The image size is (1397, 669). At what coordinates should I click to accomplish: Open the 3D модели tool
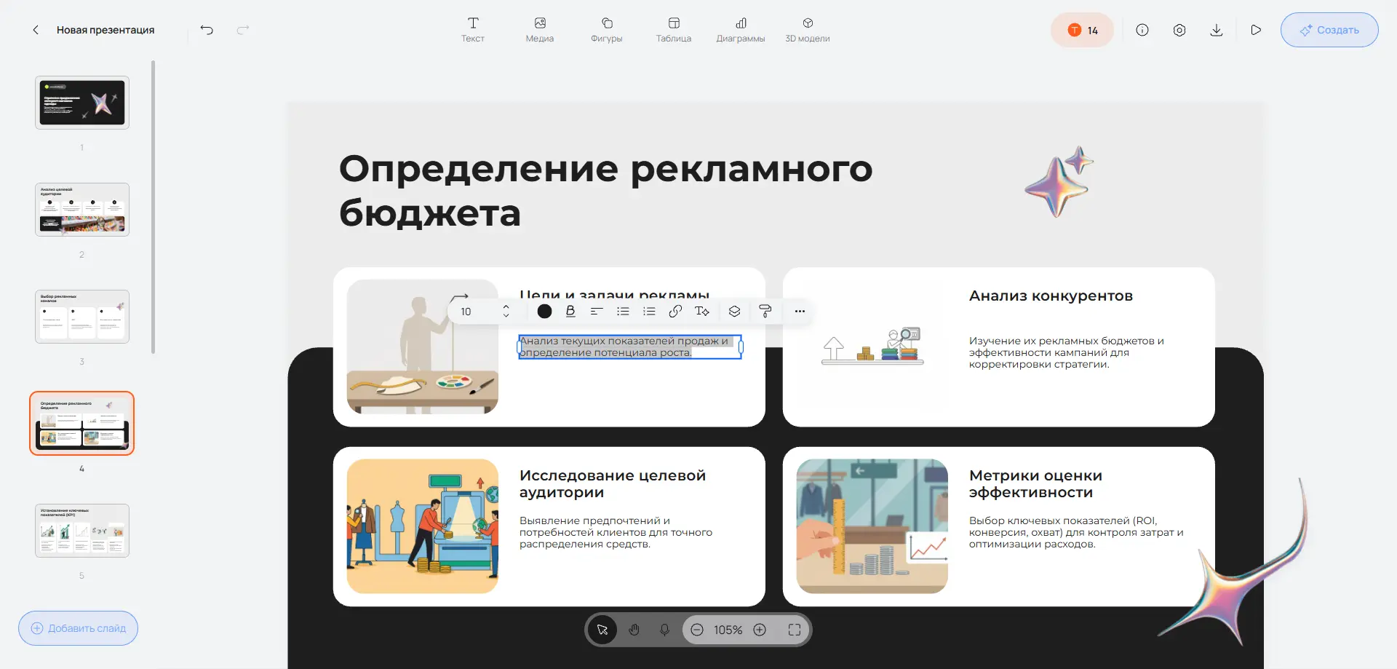808,30
